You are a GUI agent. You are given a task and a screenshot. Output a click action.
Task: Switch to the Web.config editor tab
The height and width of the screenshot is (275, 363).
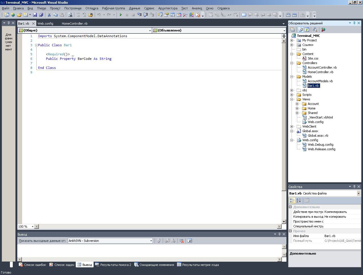(45, 24)
